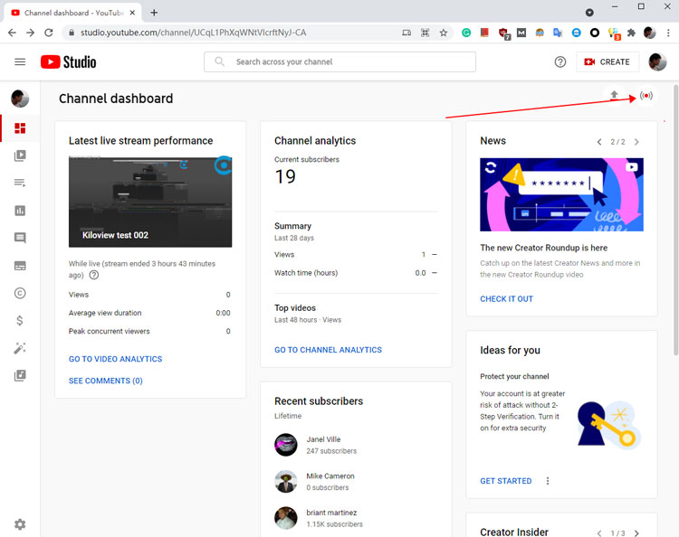The height and width of the screenshot is (537, 679).
Task: Open subscriber Mike Cameron
Action: pos(330,476)
